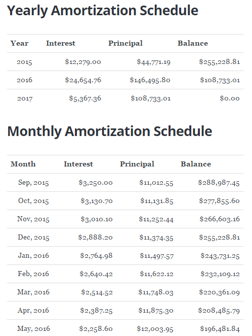Click the monthly table Principal column header

click(x=137, y=164)
